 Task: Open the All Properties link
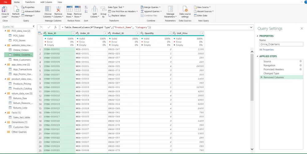click(266, 50)
